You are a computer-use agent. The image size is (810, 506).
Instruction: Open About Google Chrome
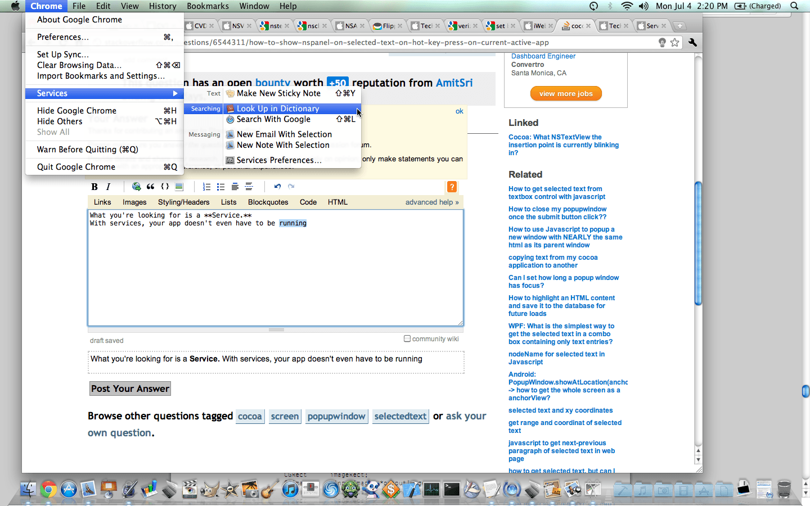[x=105, y=20]
